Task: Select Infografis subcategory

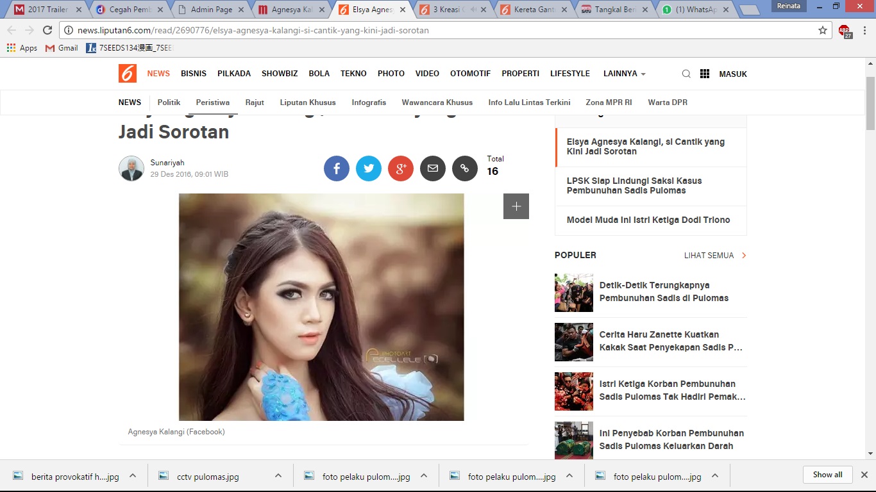Action: 369,102
